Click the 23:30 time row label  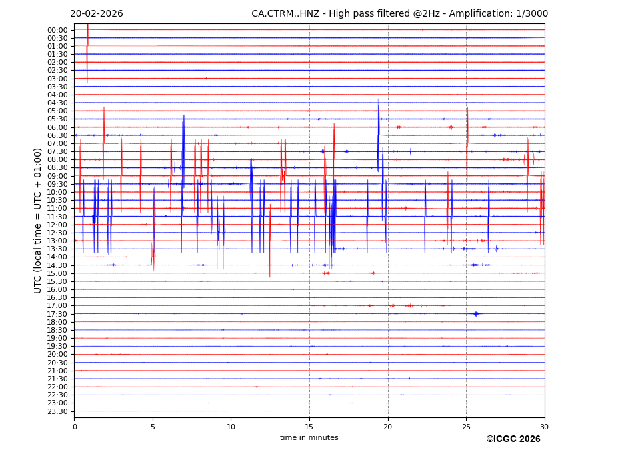coord(57,411)
